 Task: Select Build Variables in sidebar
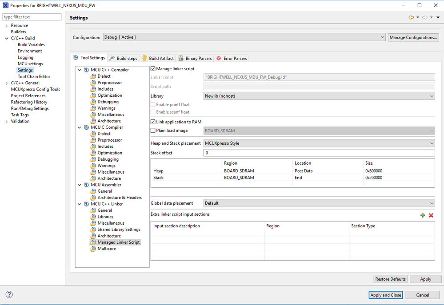pyautogui.click(x=31, y=44)
